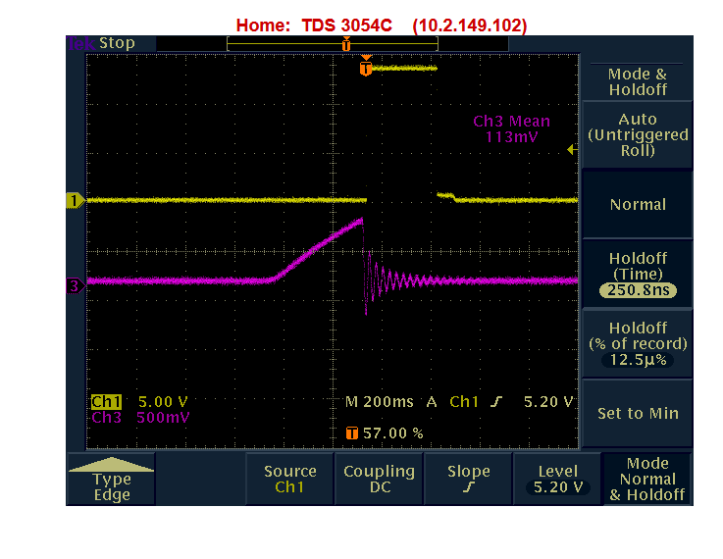Click the Ch3 ground reference marker

tap(73, 286)
